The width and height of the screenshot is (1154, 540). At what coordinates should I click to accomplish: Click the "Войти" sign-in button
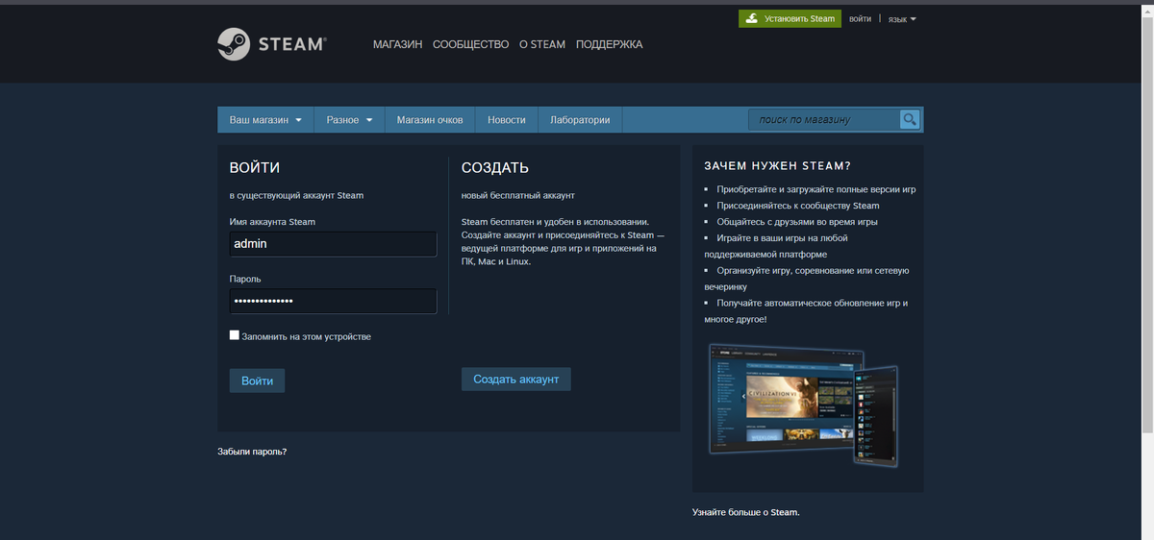[x=257, y=380]
